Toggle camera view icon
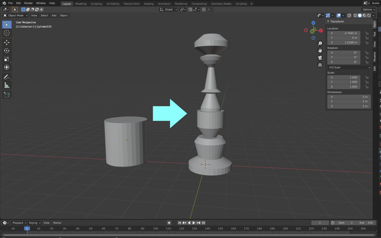This screenshot has width=381, height=238. 320,58
